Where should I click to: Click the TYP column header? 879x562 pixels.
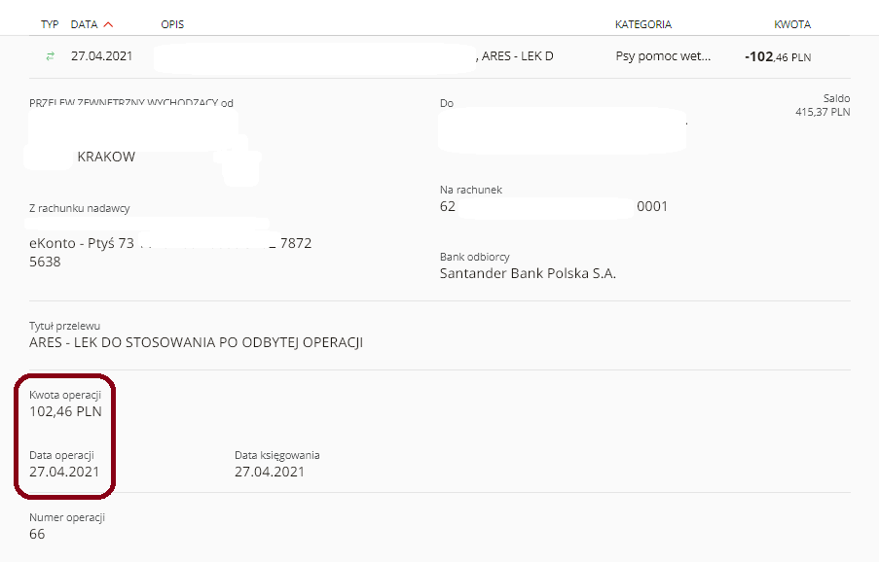pyautogui.click(x=50, y=24)
